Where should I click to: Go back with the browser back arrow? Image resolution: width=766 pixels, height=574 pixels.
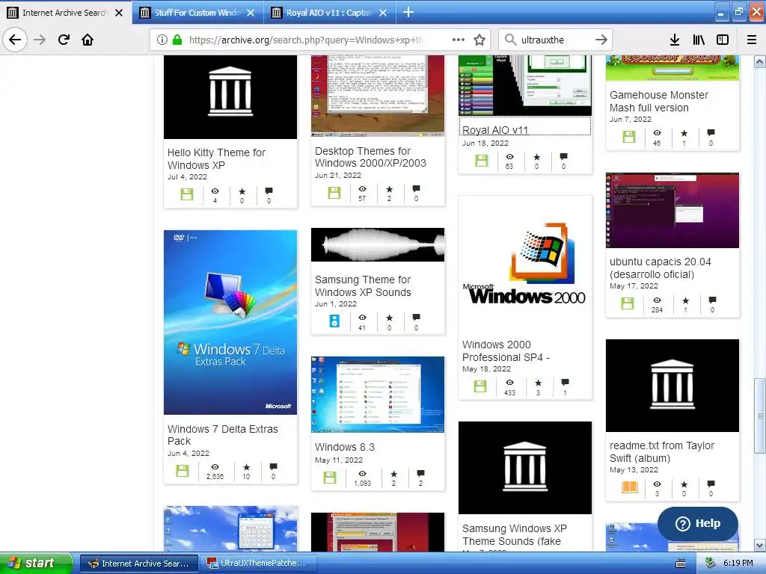[x=15, y=40]
